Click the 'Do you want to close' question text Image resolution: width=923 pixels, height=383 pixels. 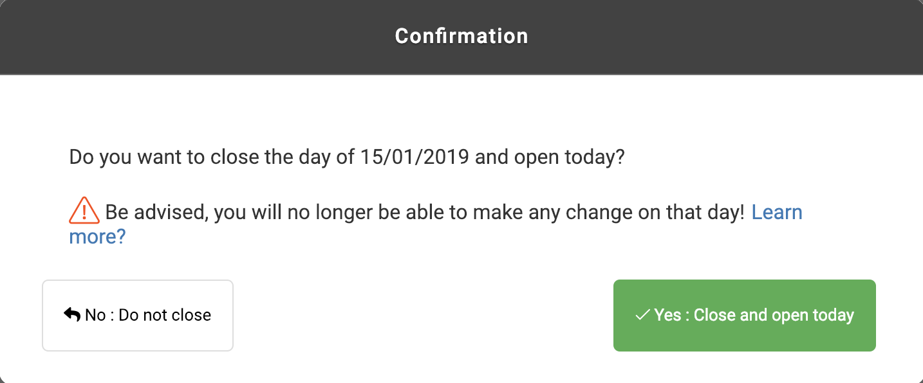point(347,157)
